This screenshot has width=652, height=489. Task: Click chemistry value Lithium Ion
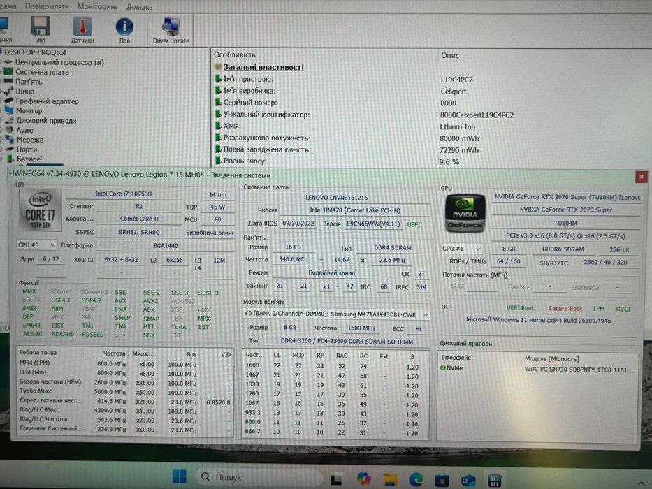coord(458,127)
